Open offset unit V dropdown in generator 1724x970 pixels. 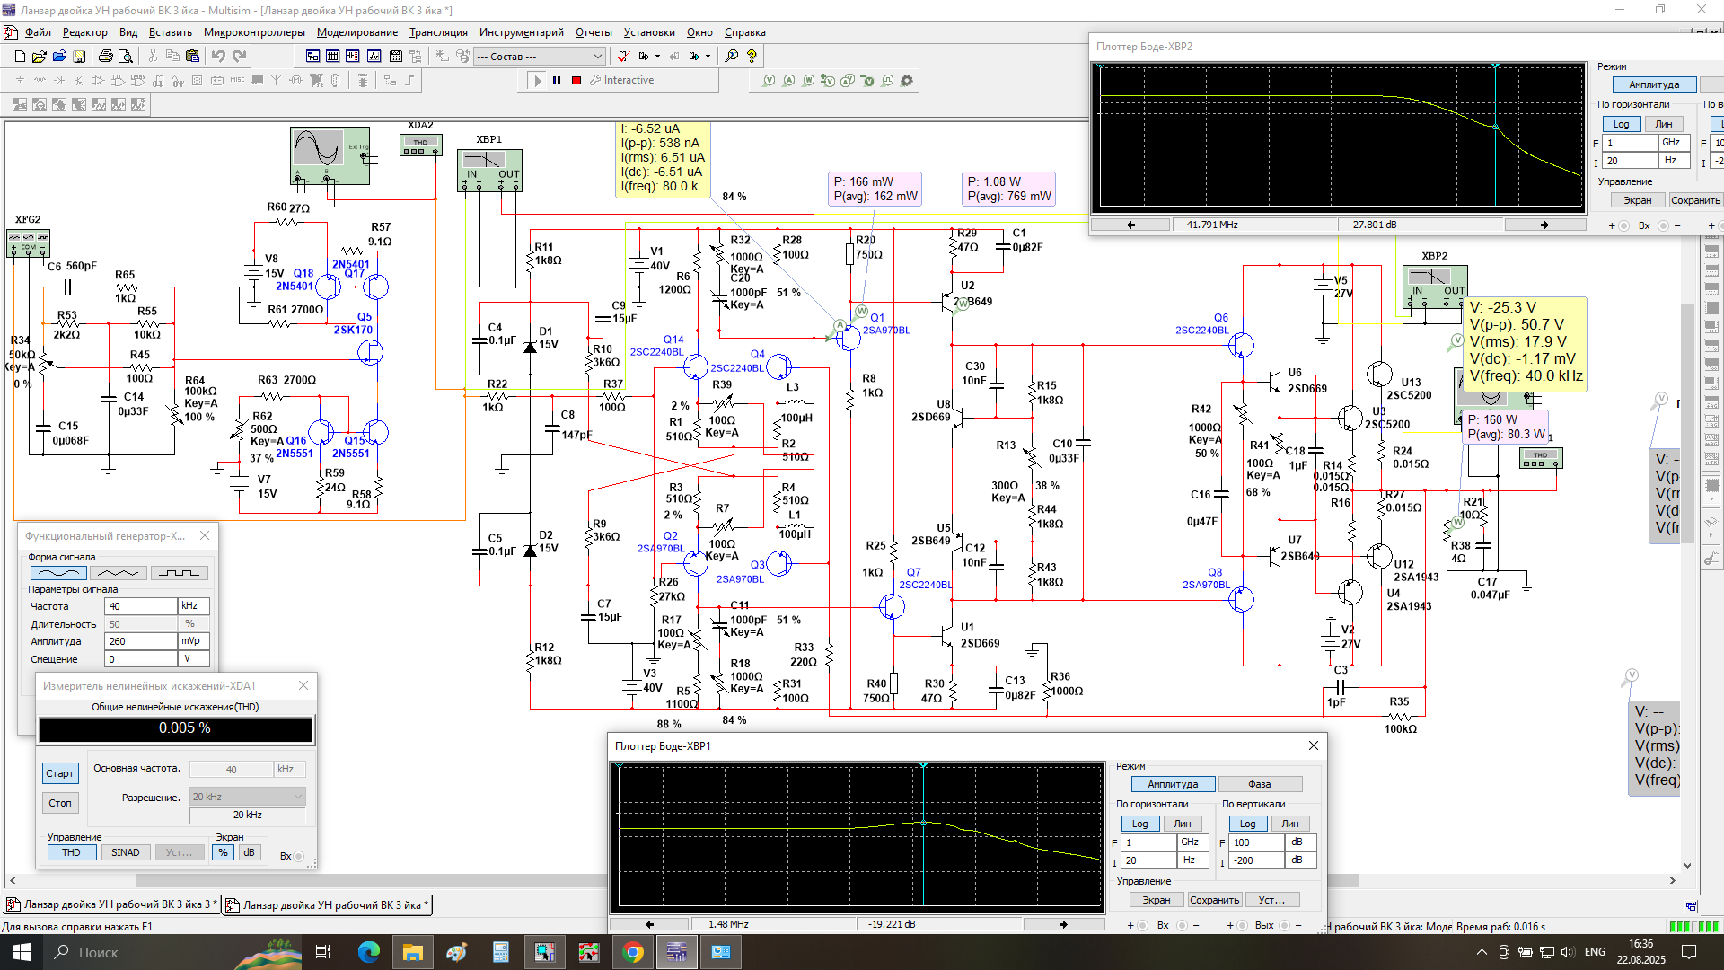pyautogui.click(x=194, y=659)
